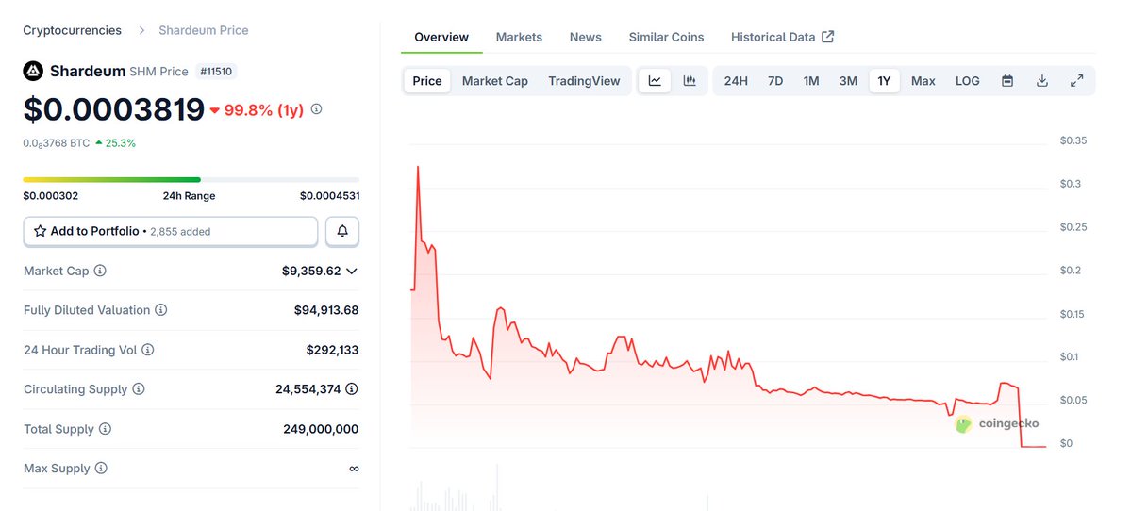The width and height of the screenshot is (1131, 511).
Task: Set chart range to 1M
Action: [x=811, y=81]
